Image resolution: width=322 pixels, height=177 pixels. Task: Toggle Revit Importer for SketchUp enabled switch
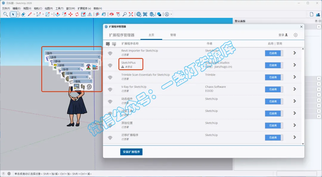pos(274,53)
